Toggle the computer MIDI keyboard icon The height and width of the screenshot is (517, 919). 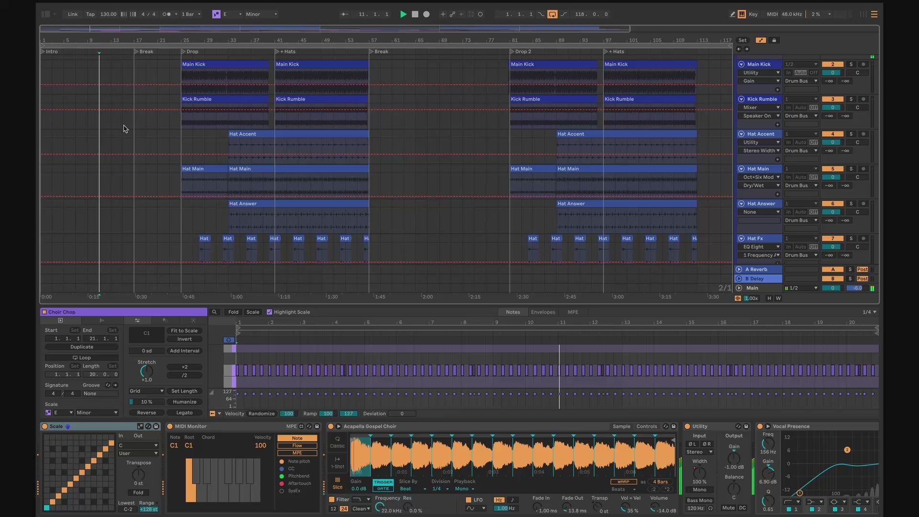click(741, 14)
